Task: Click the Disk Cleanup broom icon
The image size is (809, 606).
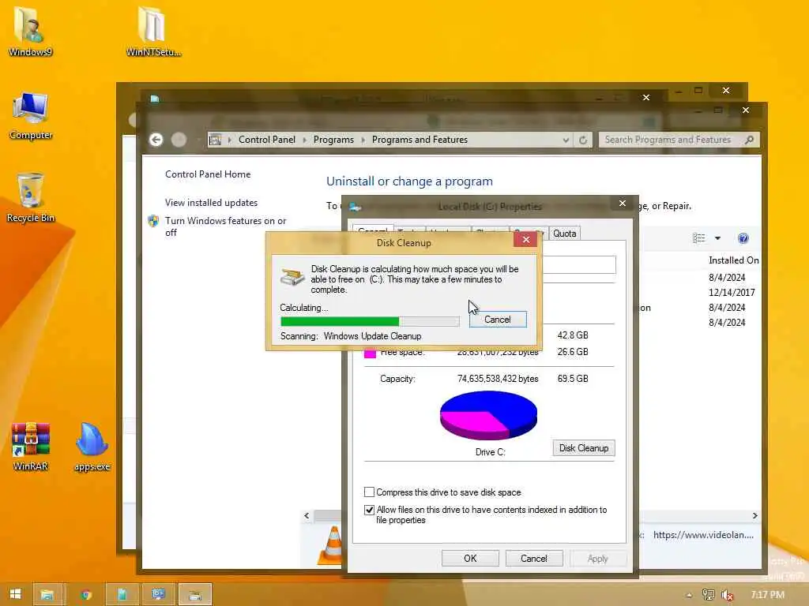Action: (292, 277)
